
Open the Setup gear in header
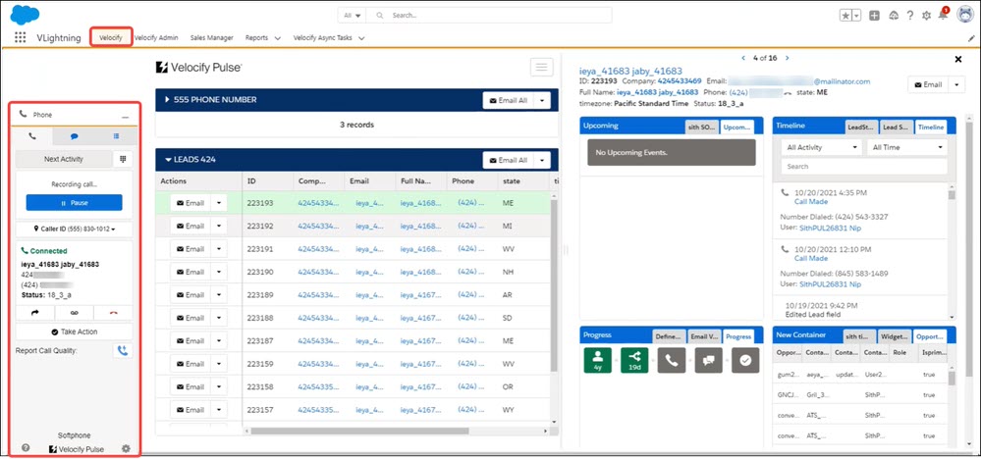pyautogui.click(x=927, y=16)
